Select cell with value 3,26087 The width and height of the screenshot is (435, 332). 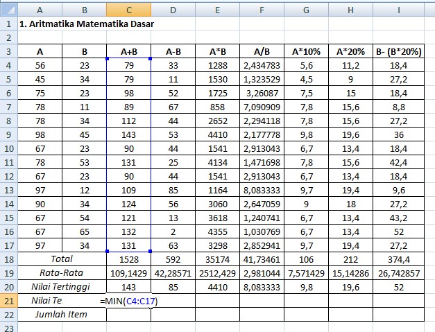tap(262, 93)
